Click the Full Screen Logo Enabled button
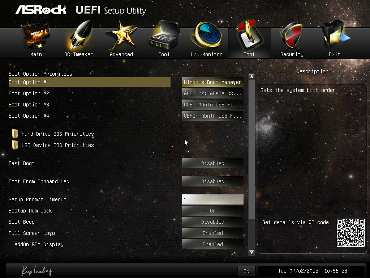The width and height of the screenshot is (370, 278). click(x=212, y=233)
